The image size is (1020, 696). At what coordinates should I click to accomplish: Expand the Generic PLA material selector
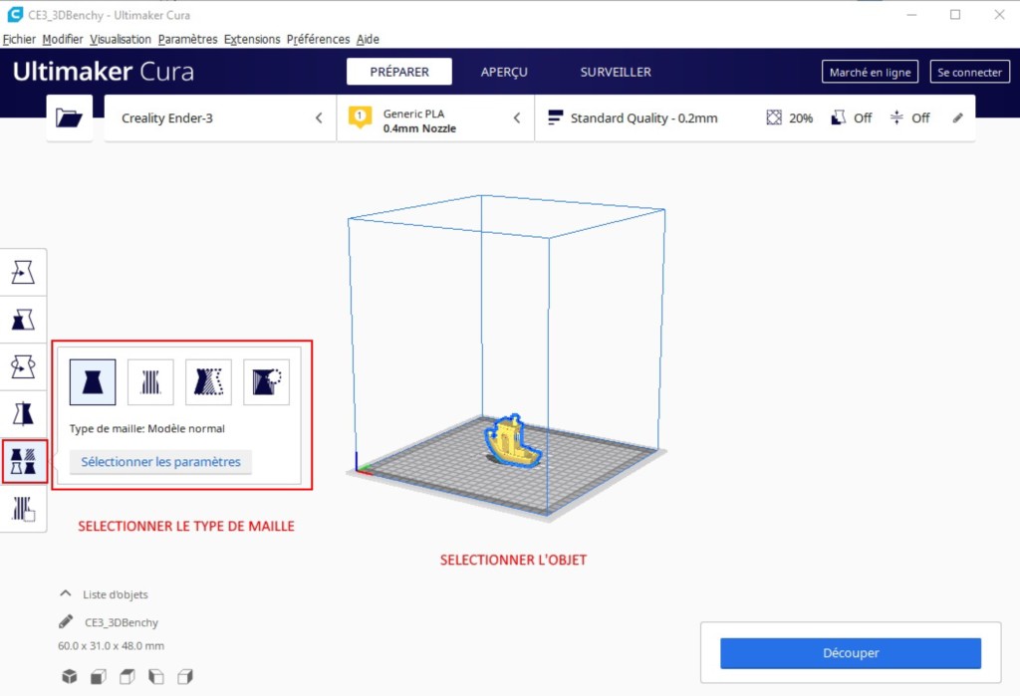[435, 117]
